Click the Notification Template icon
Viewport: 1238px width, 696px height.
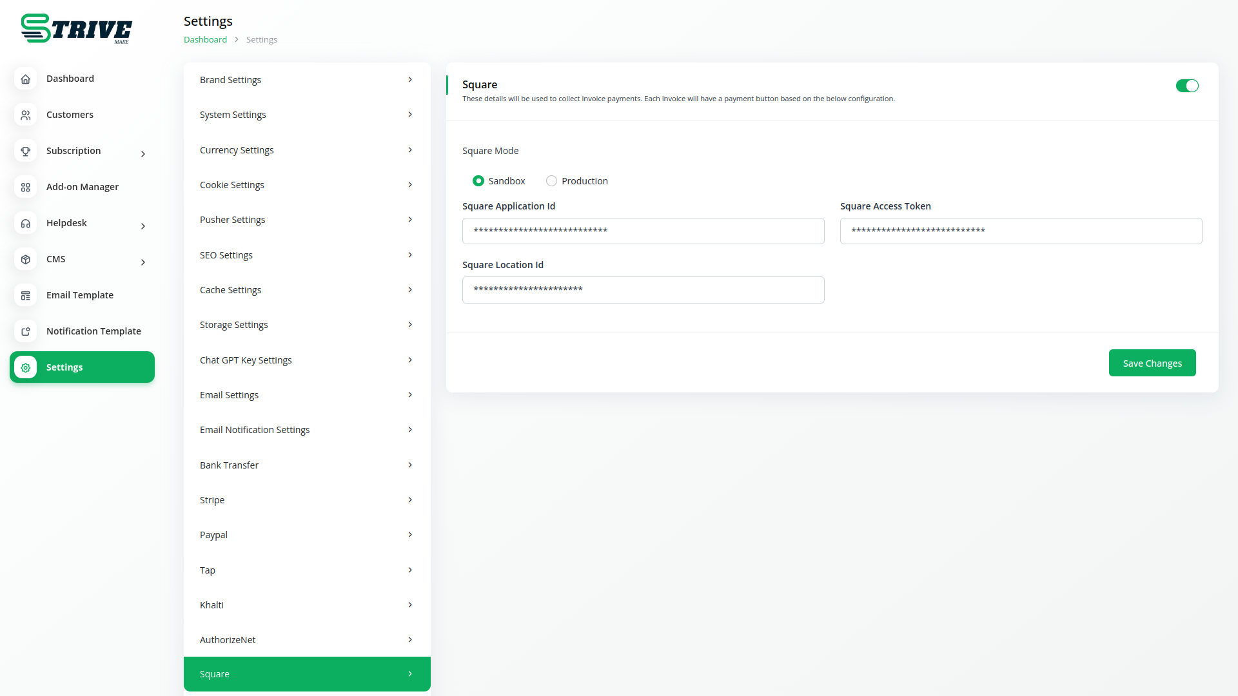click(x=26, y=331)
